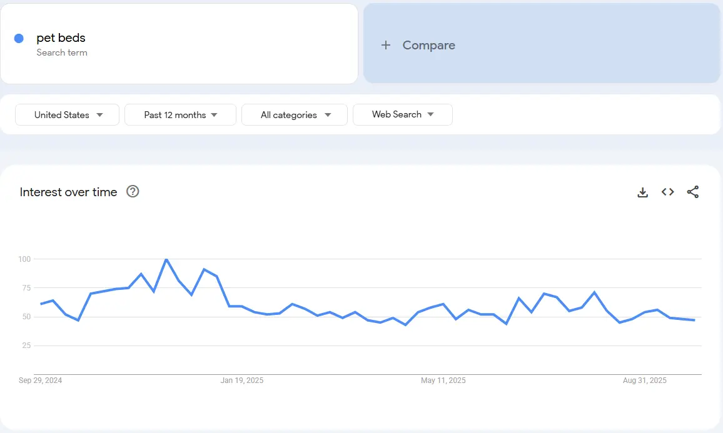723x433 pixels.
Task: Click the blue dot beside pet beds
Action: (19, 37)
